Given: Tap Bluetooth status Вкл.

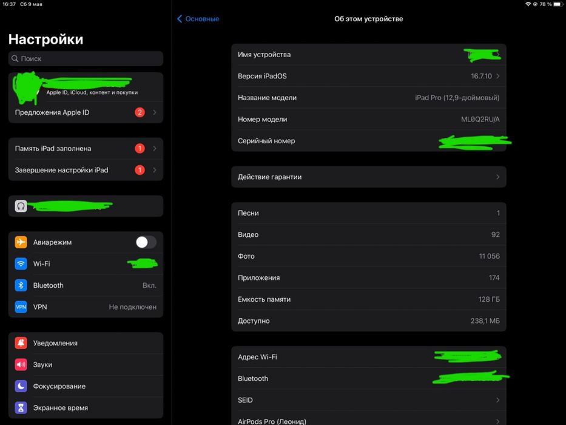Looking at the screenshot, I should tap(149, 285).
